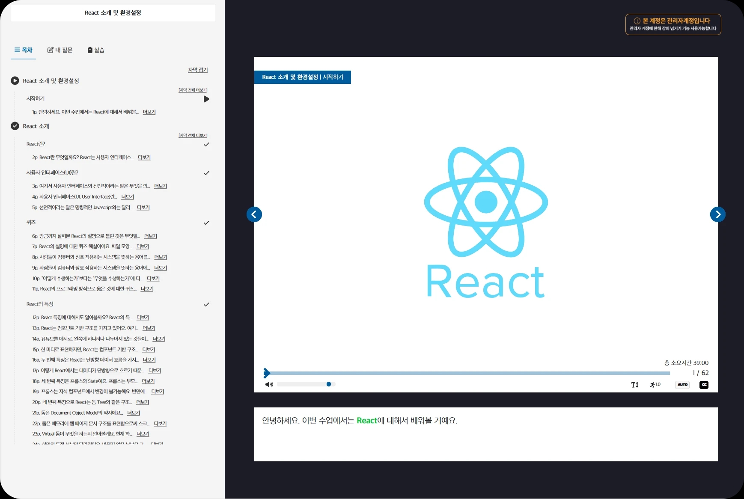Open the 목차 tab
Image resolution: width=744 pixels, height=499 pixels.
tap(23, 50)
